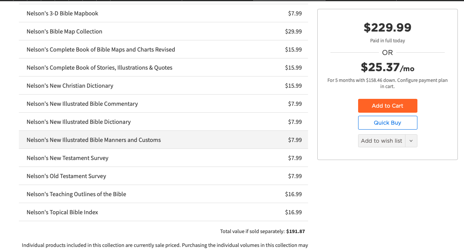Click the Add to wish list button

tap(381, 141)
